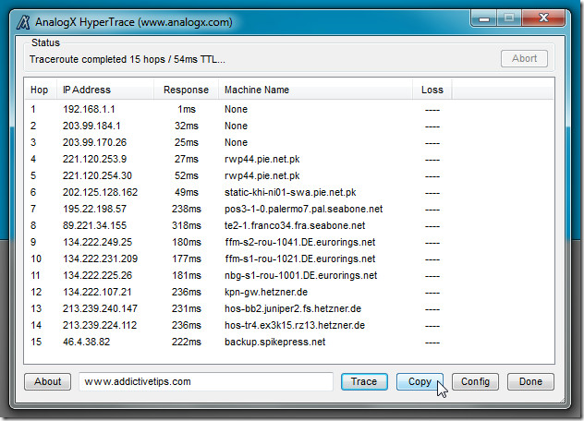The image size is (584, 421).
Task: Click the 318ms response value
Action: [187, 225]
